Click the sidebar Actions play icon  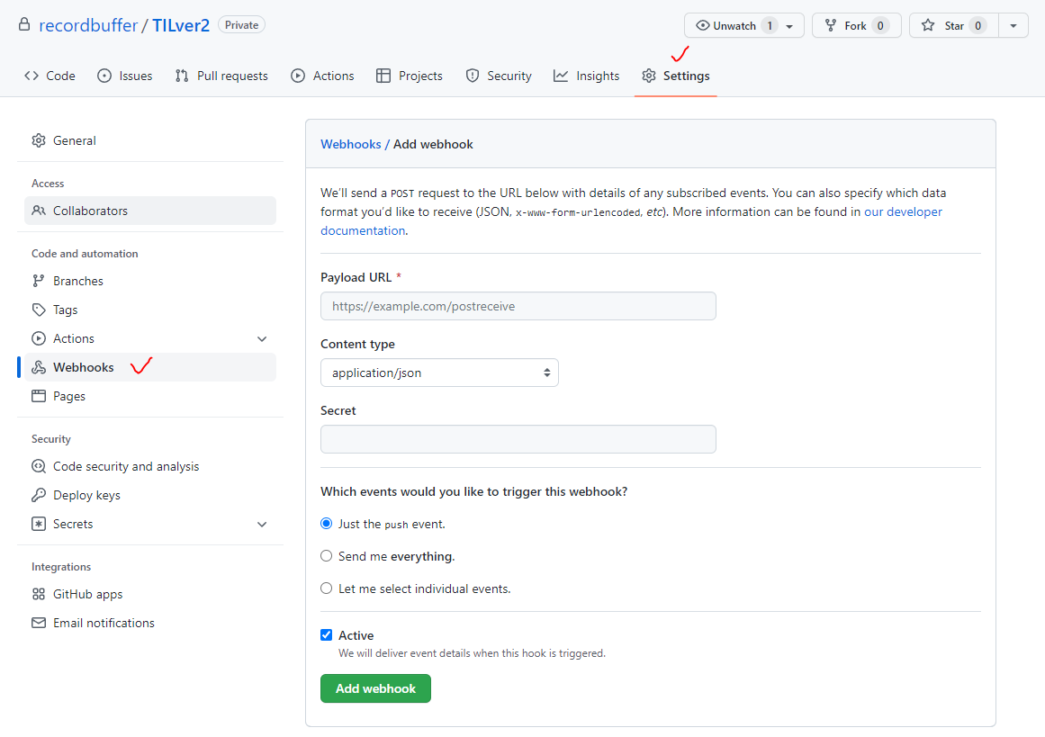pos(39,338)
